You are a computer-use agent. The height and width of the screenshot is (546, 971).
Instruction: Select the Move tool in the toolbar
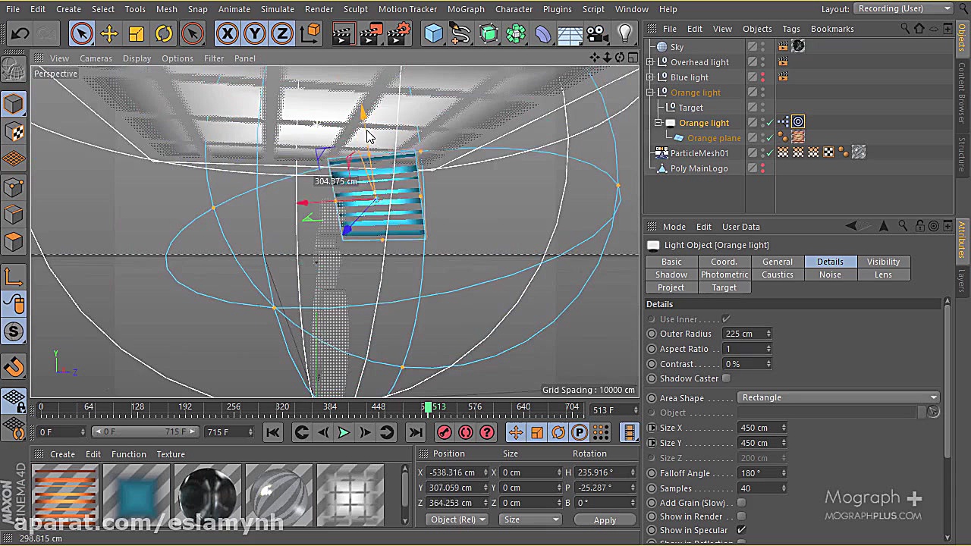pyautogui.click(x=109, y=33)
